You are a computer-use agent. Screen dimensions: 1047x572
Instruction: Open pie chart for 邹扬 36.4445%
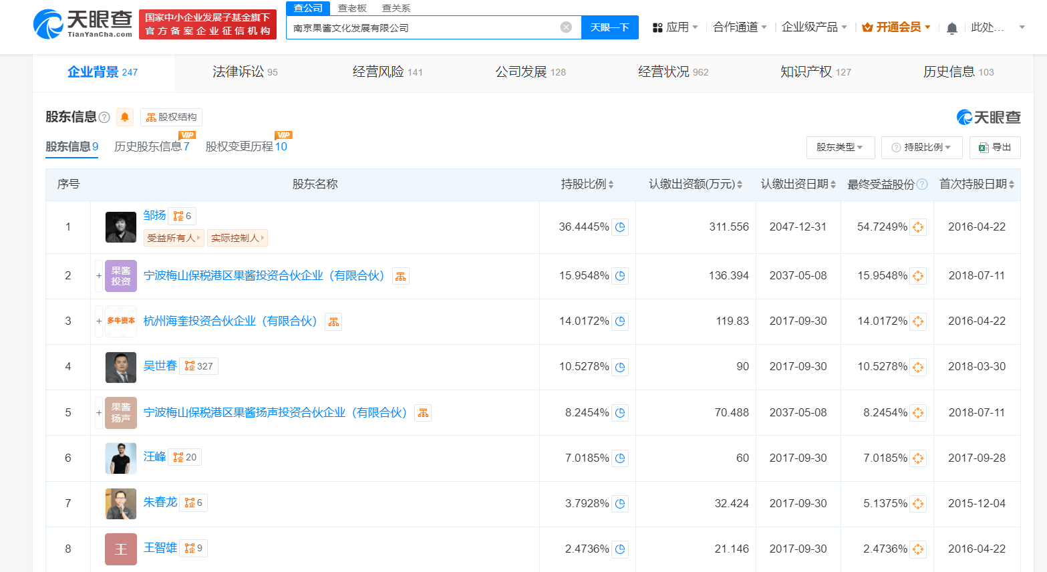click(620, 227)
